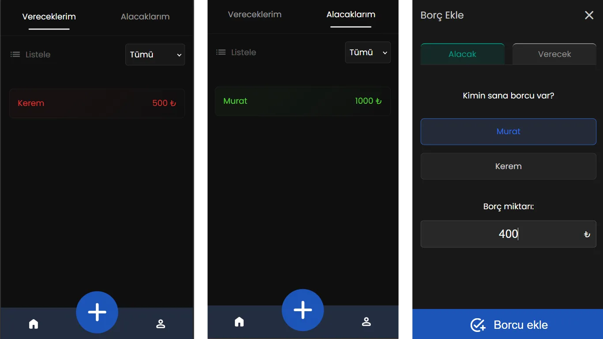Click the Borç miktarı amount field
The image size is (603, 339).
509,234
